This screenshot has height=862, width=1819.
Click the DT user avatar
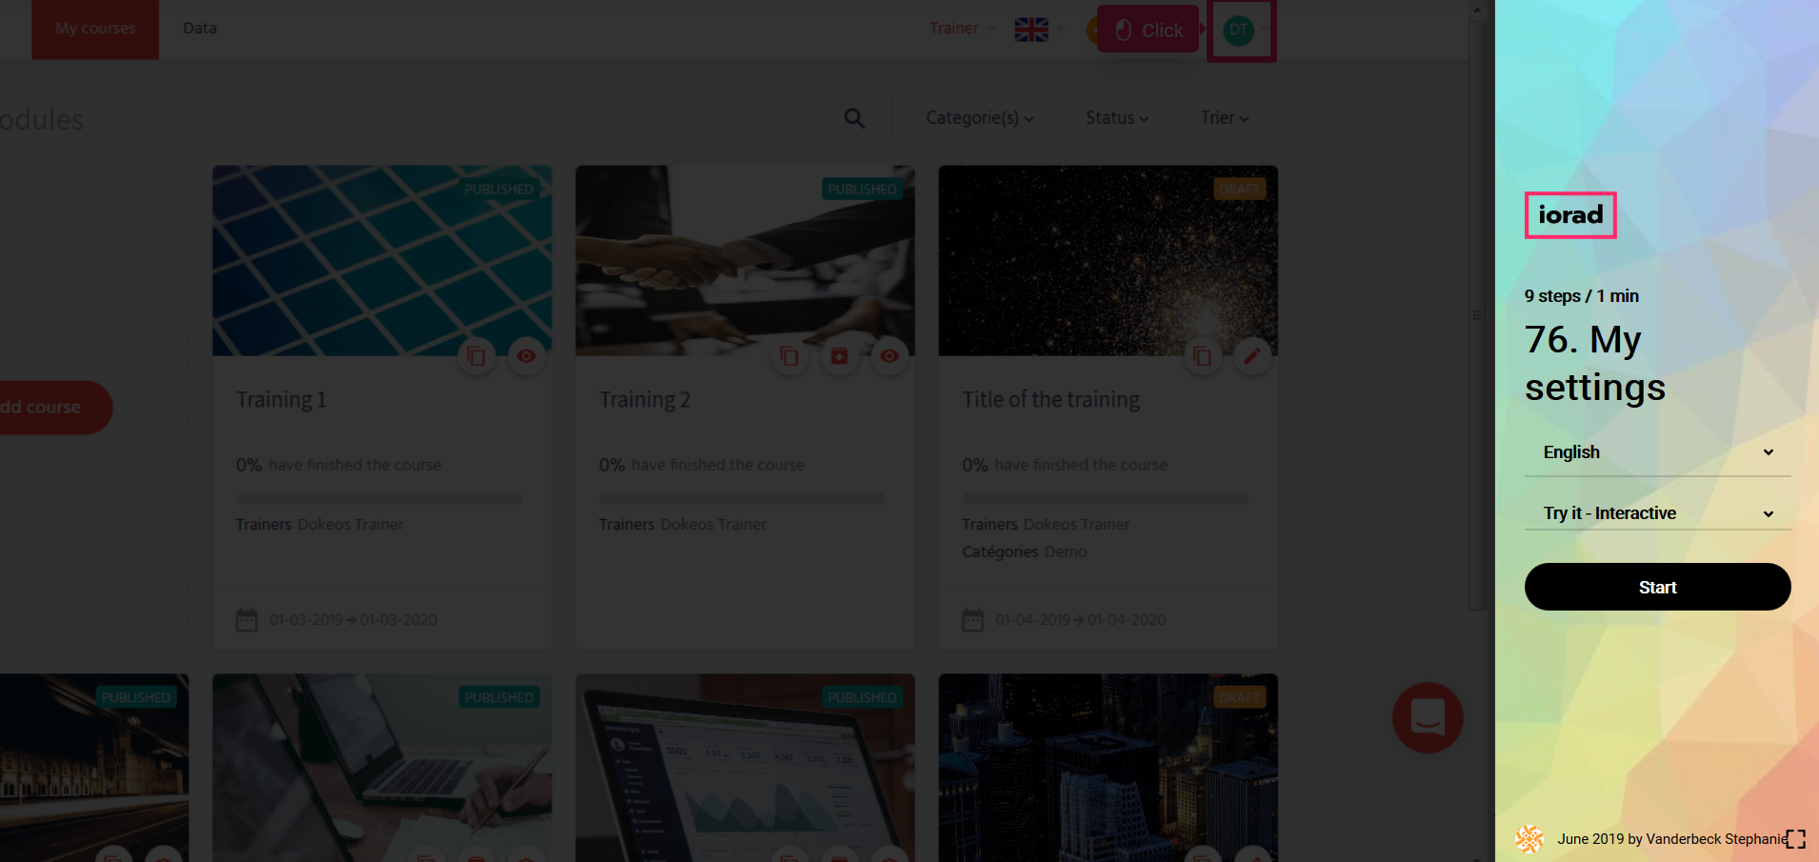(1238, 30)
